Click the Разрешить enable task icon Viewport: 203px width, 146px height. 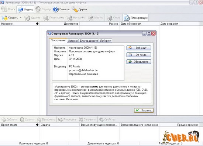tap(60, 119)
